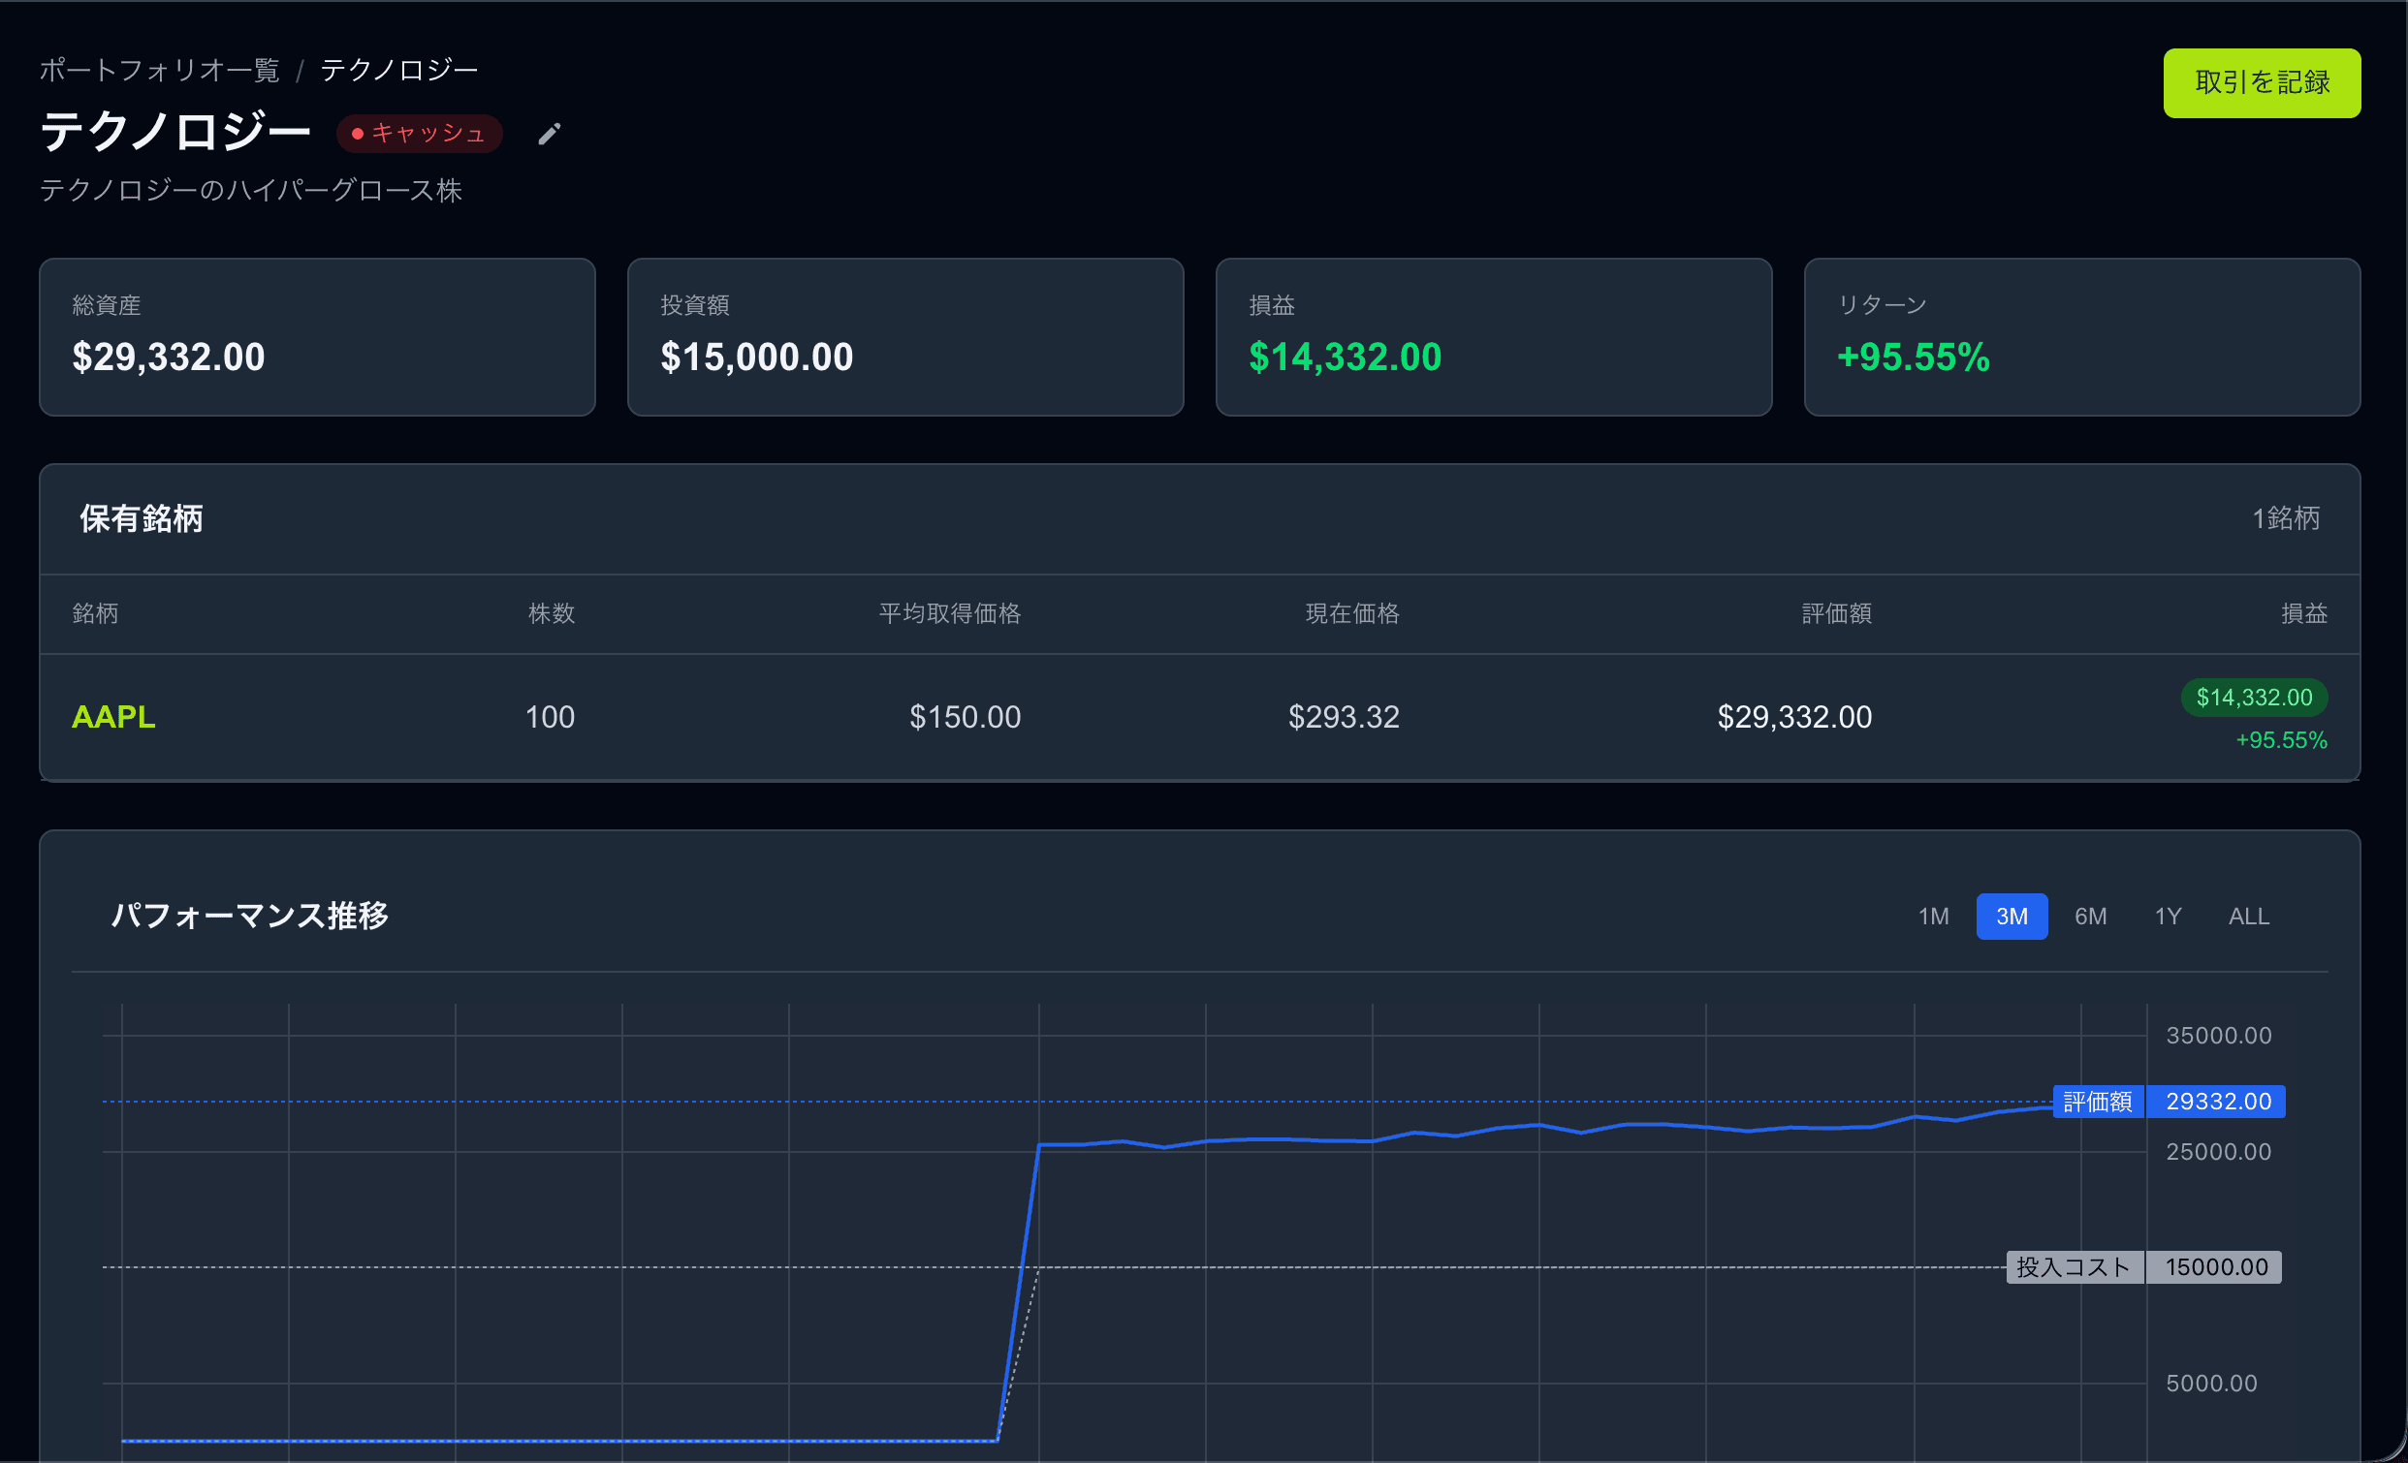The width and height of the screenshot is (2408, 1463).
Task: Click the 総資産 summary card
Action: 318,337
